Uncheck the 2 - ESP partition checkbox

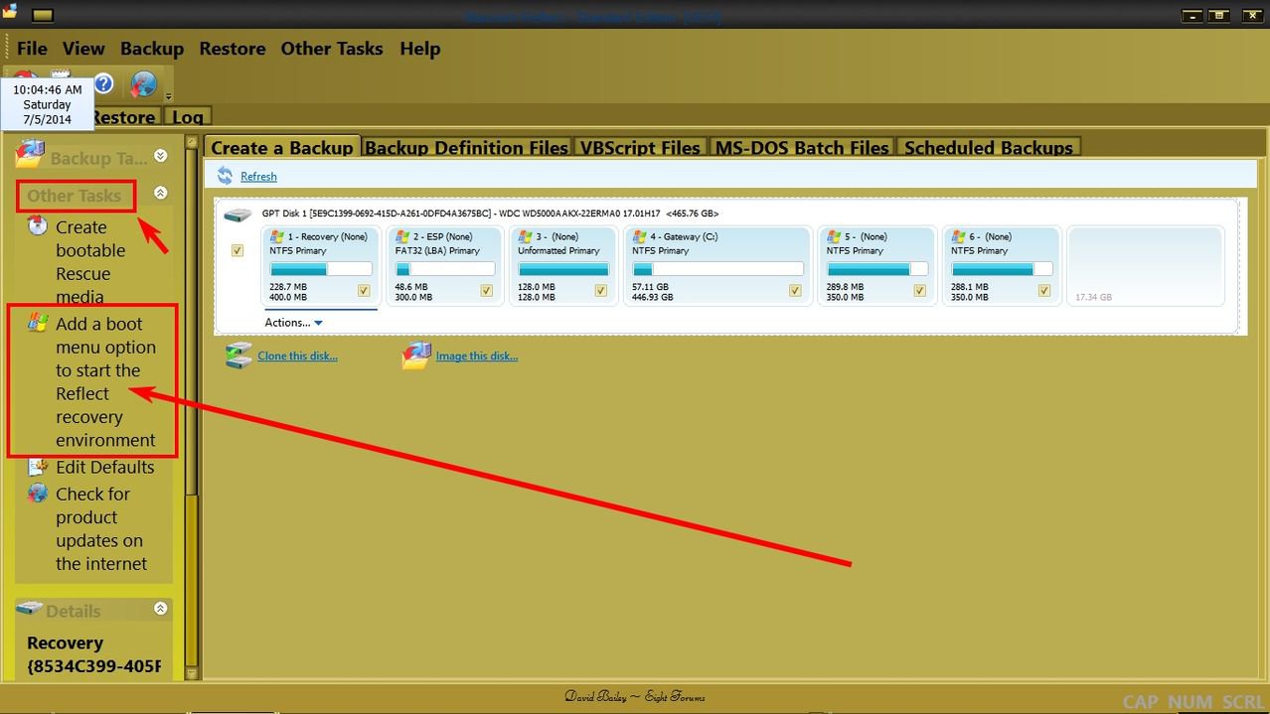click(x=487, y=291)
